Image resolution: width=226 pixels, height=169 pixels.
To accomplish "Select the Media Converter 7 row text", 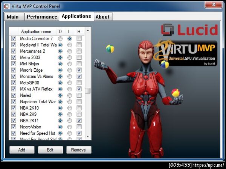I will [x=36, y=39].
